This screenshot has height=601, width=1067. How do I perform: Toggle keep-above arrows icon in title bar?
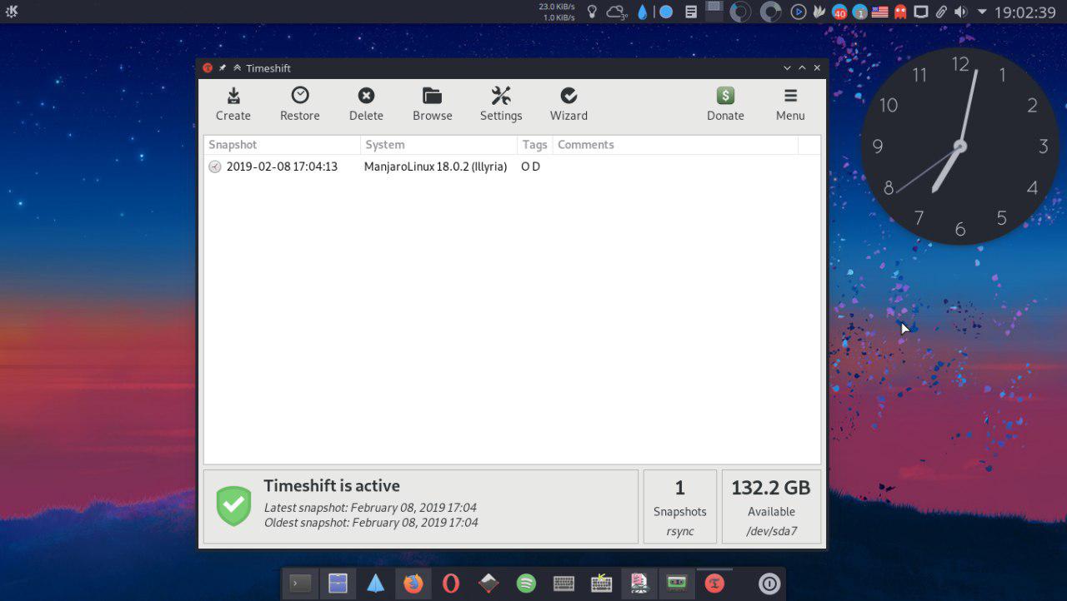coord(237,68)
